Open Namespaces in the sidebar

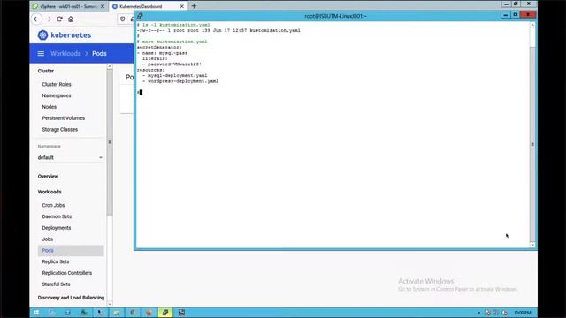[x=57, y=95]
